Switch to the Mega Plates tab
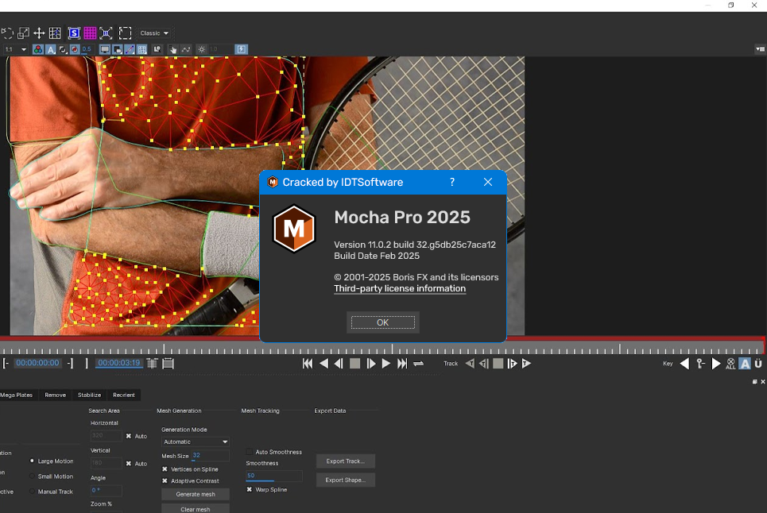The image size is (767, 513). click(17, 395)
